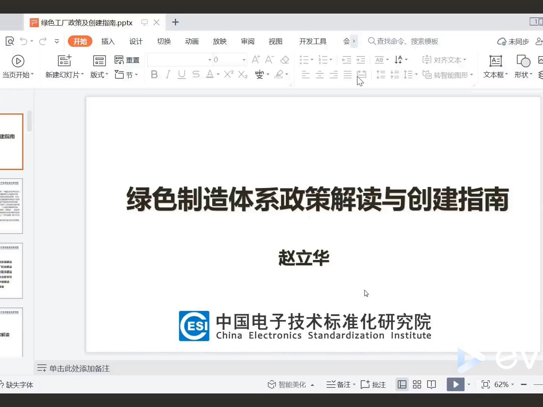The image size is (543, 407).
Task: Decrease the indent level
Action: (x=347, y=60)
